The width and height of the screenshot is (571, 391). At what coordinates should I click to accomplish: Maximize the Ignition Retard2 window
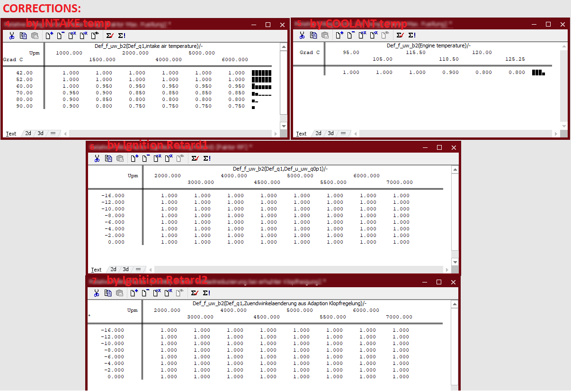pyautogui.click(x=439, y=282)
